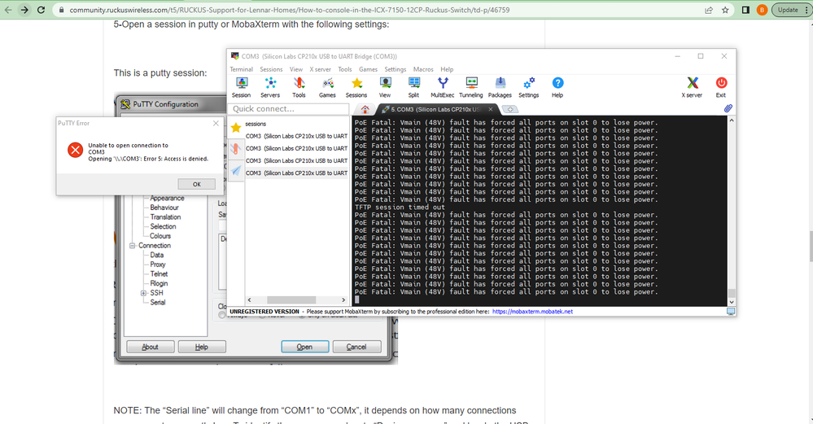Select the Colours category in PuTTY tree
This screenshot has height=424, width=813.
(160, 236)
